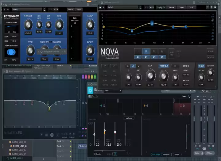Click the Ozone swap channels icon beside Bypass
221x161 pixels.
coord(202,153)
